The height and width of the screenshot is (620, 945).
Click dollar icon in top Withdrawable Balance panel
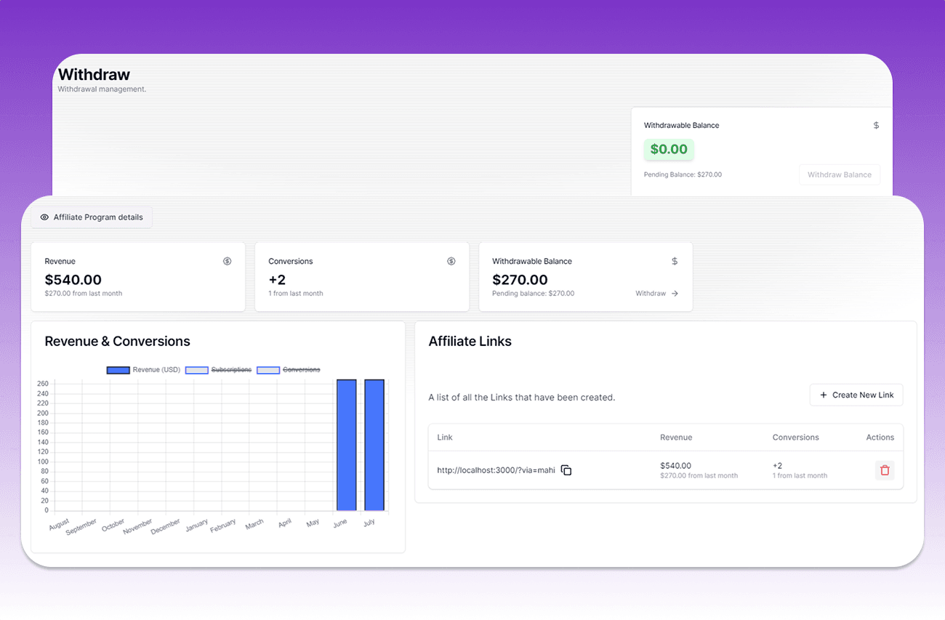click(x=876, y=125)
